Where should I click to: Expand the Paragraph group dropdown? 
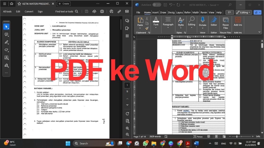pyautogui.click(x=168, y=28)
